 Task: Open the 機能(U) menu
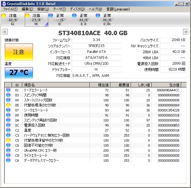coord(43,9)
